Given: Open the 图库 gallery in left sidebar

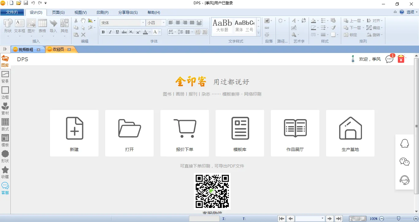Looking at the screenshot, I should pyautogui.click(x=5, y=61).
